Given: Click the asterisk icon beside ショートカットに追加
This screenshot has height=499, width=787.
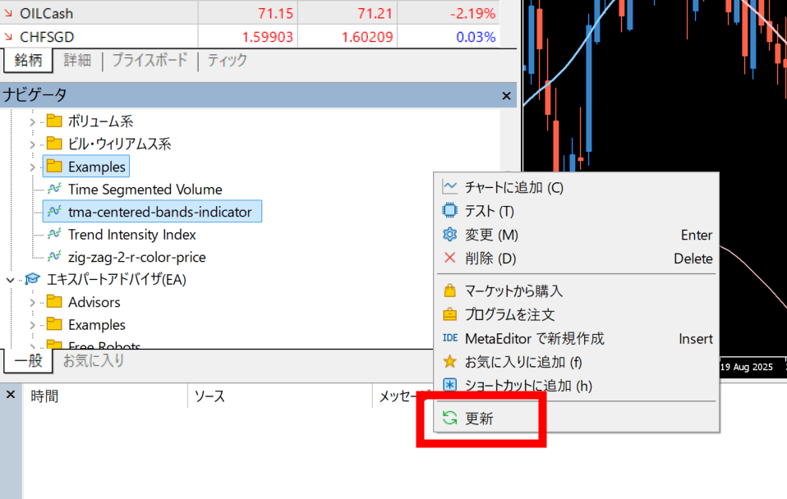Looking at the screenshot, I should [x=449, y=385].
